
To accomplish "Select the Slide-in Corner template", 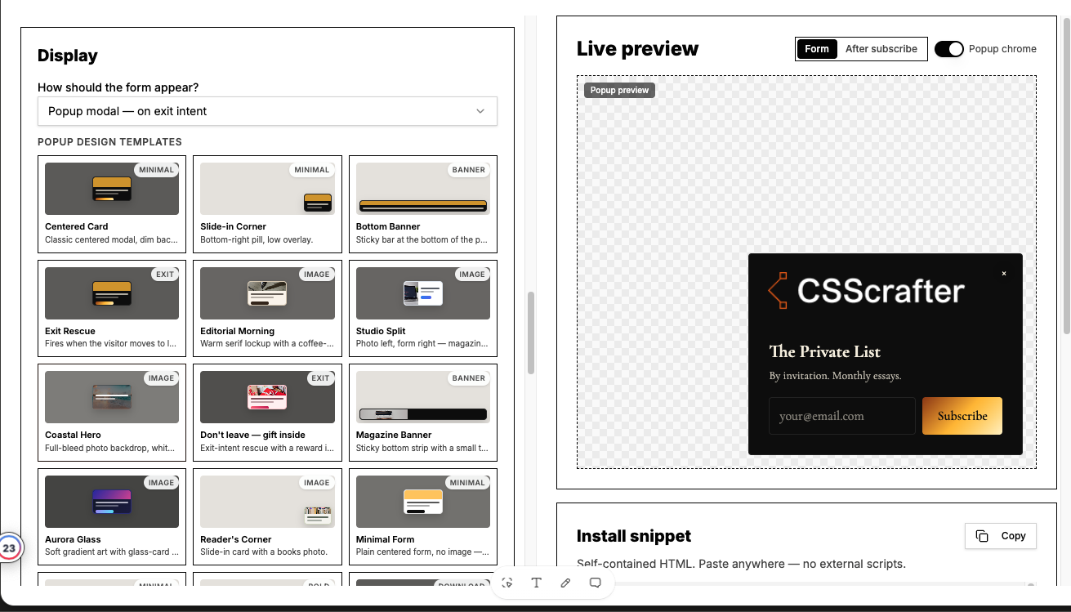I will point(267,204).
